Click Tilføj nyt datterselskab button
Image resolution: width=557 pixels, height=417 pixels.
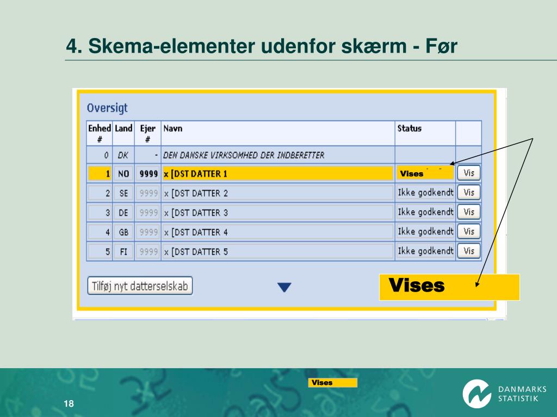point(140,286)
